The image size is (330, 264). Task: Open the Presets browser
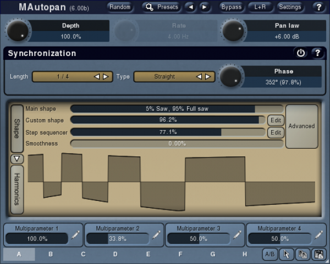click(x=161, y=7)
